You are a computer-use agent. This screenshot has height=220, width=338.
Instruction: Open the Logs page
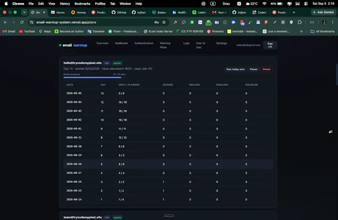(186, 43)
